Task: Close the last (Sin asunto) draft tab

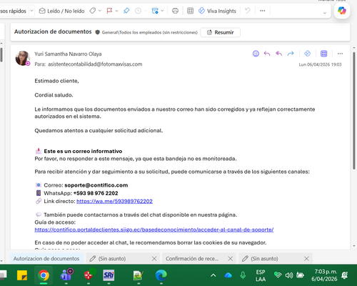Action: pyautogui.click(x=306, y=259)
